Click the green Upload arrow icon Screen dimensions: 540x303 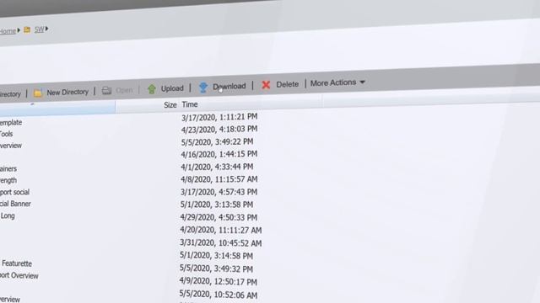(152, 89)
